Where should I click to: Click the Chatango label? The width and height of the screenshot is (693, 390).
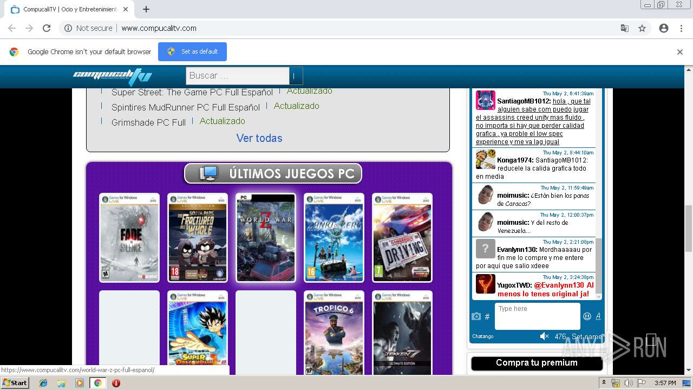[x=483, y=336]
